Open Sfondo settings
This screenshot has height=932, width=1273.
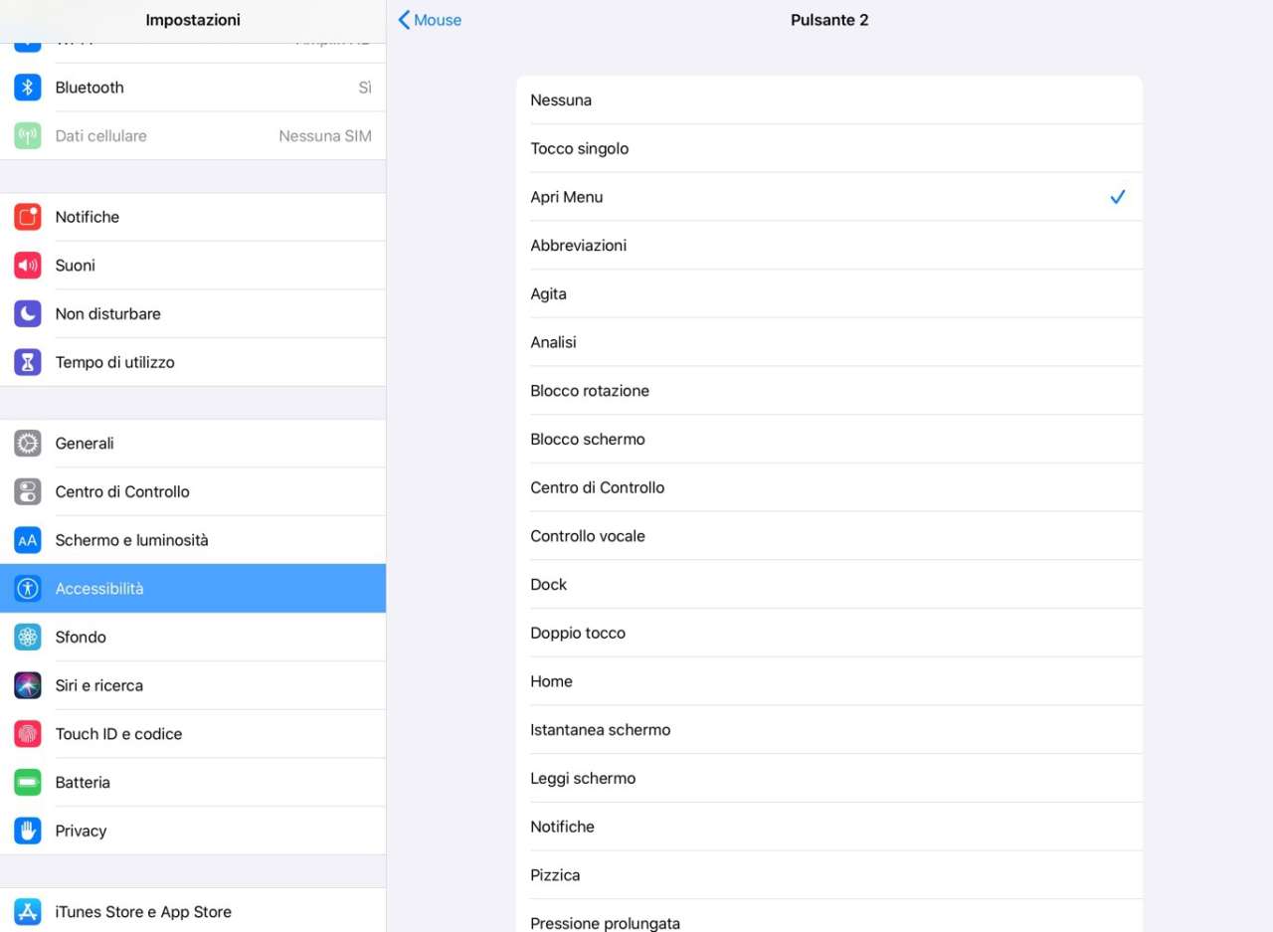(x=193, y=637)
